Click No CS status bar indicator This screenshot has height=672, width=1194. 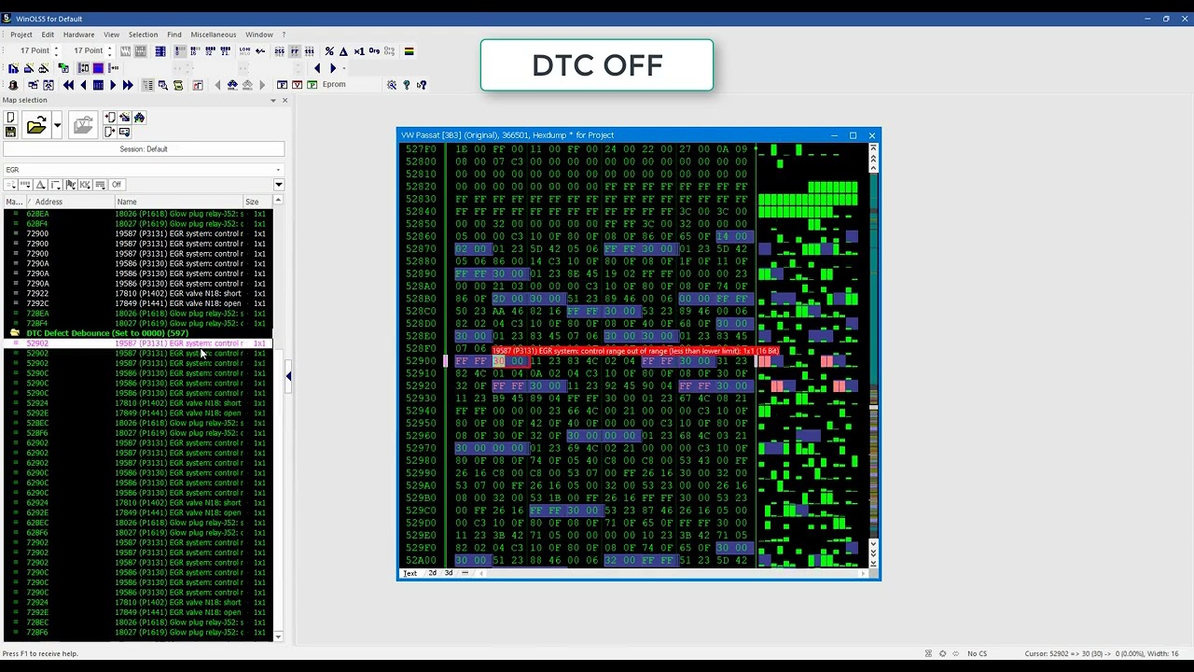click(977, 653)
